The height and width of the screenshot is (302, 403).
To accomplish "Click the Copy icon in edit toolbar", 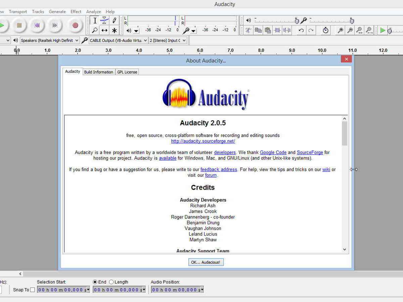I will [x=258, y=30].
